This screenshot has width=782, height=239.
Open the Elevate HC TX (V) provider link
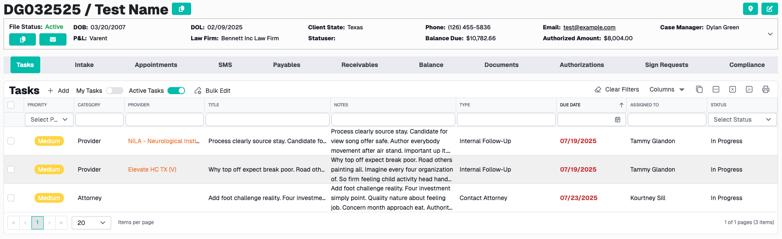click(x=152, y=169)
